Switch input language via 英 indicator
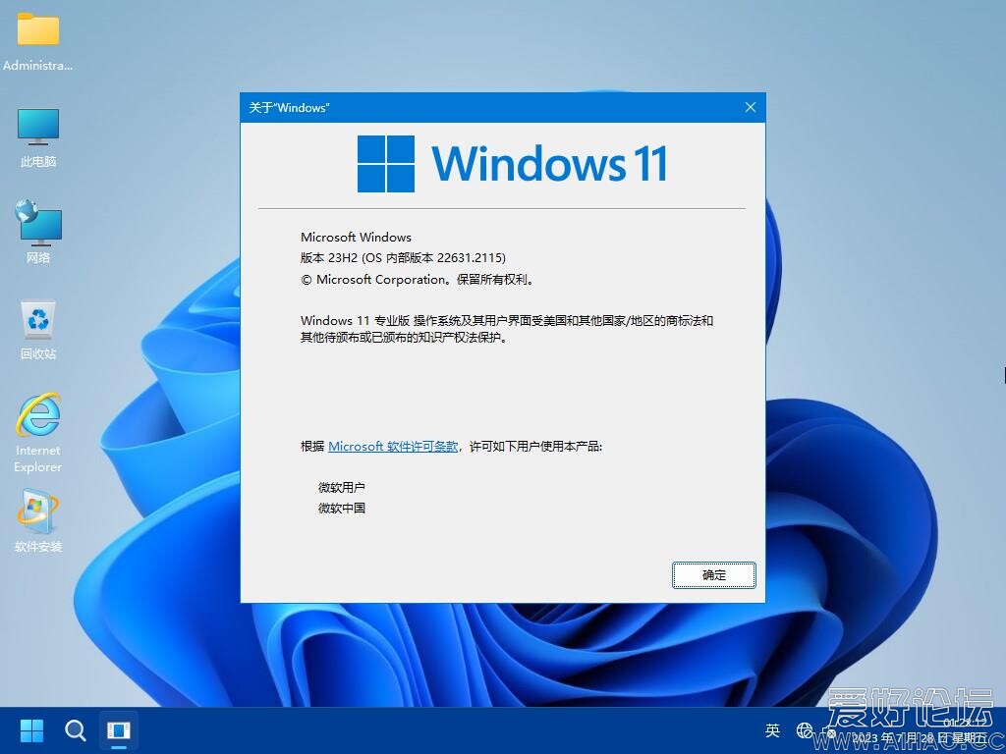1006x754 pixels. pyautogui.click(x=773, y=730)
